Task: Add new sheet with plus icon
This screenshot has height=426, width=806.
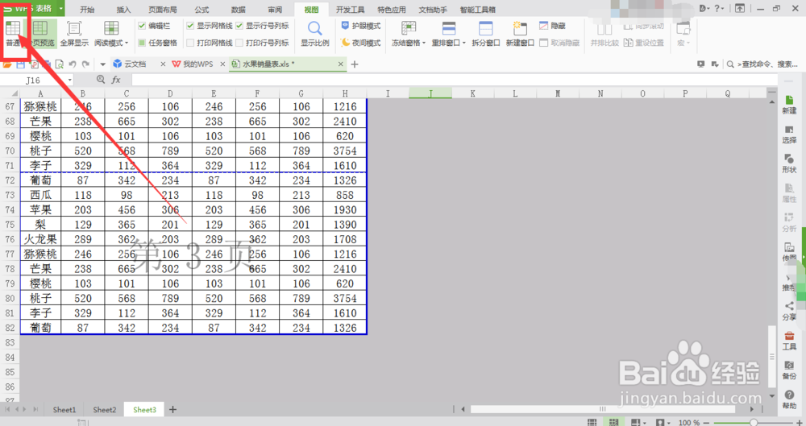Action: [x=172, y=410]
